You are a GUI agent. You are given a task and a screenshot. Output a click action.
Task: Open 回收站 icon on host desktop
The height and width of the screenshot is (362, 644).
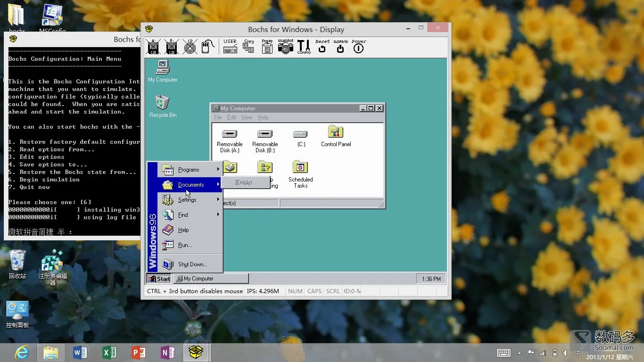coord(17,264)
